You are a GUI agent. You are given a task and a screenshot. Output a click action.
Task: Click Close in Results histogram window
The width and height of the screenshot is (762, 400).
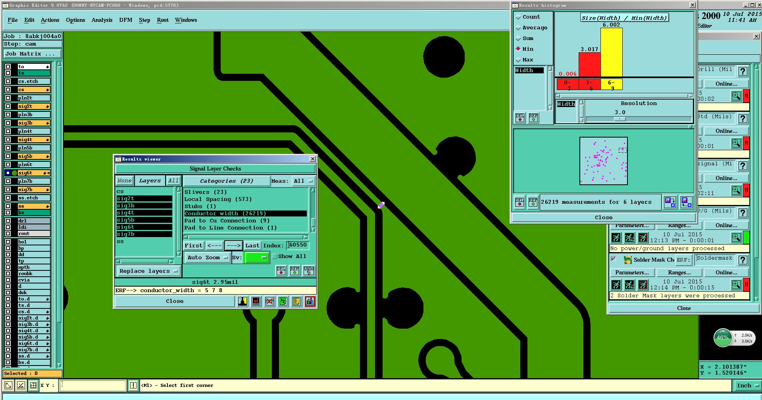(604, 218)
